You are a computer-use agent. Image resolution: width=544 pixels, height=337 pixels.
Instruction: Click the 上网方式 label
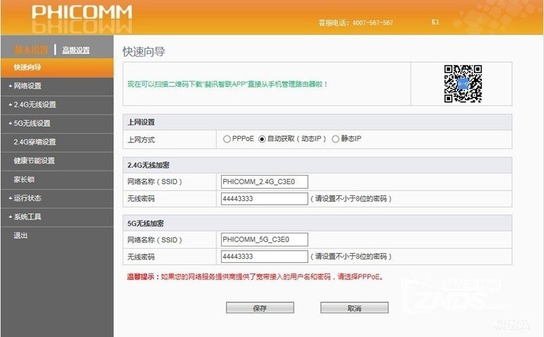141,140
